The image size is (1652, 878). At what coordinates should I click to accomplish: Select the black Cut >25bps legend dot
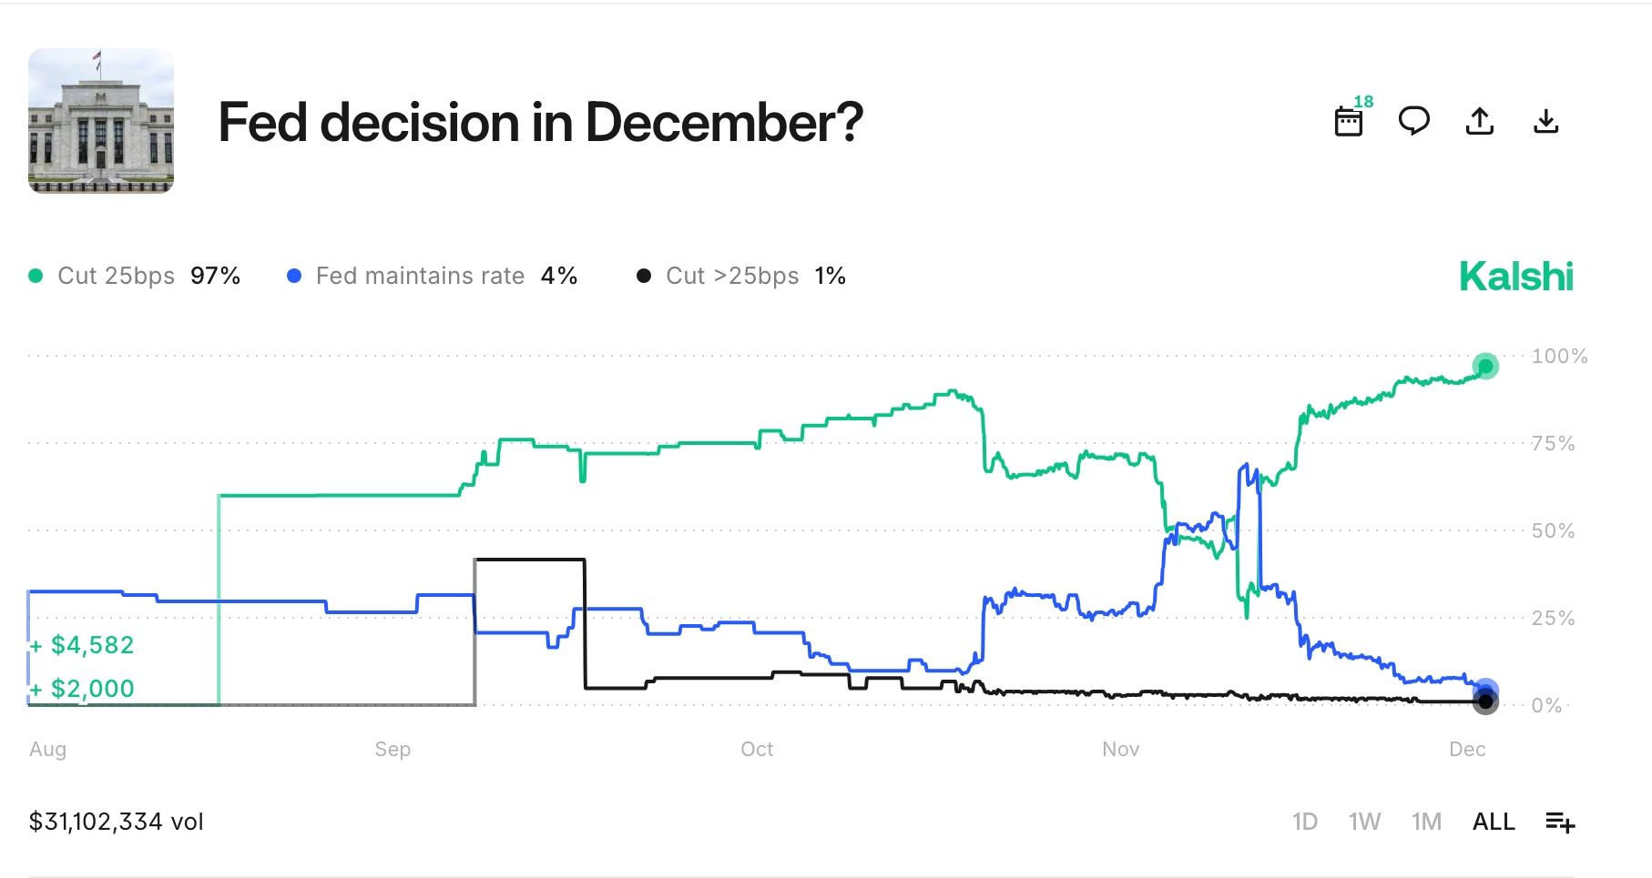pos(644,275)
